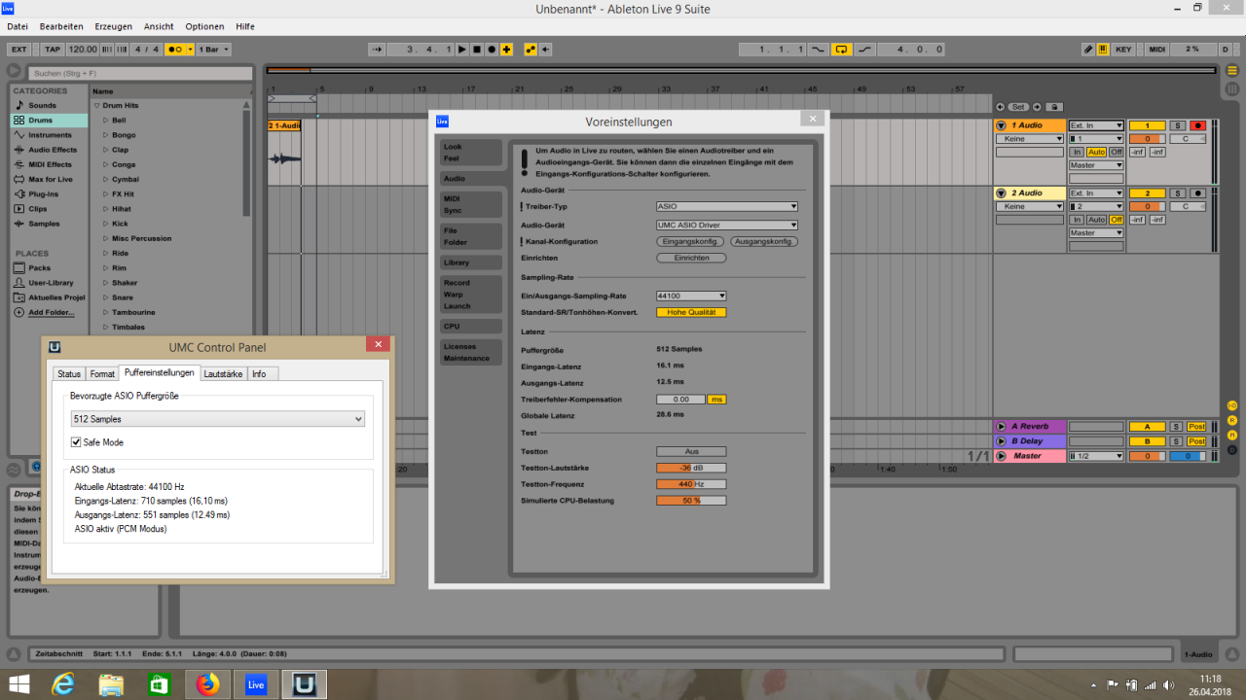Image resolution: width=1246 pixels, height=700 pixels.
Task: Adjust the Testton-Frequenz 440 Hz slider
Action: coord(691,484)
